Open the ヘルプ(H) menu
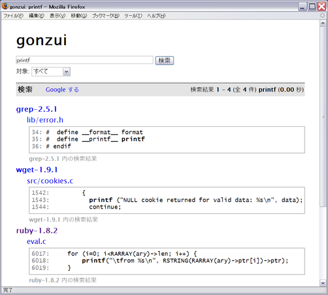The height and width of the screenshot is (295, 328). click(156, 16)
